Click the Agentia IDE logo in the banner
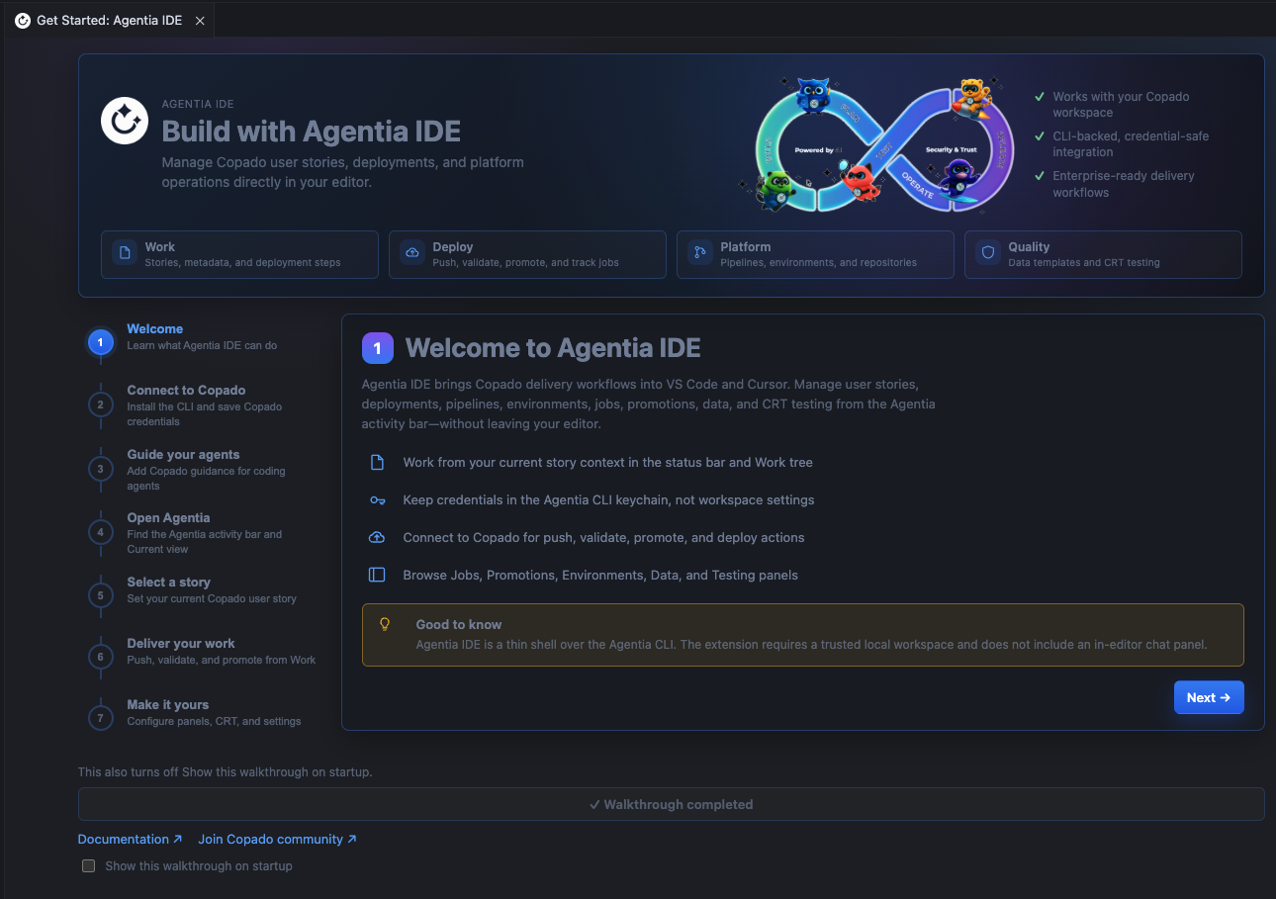 click(x=125, y=121)
